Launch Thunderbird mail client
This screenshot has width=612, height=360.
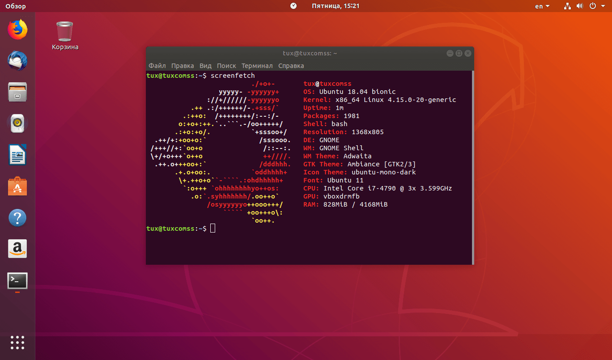[17, 60]
